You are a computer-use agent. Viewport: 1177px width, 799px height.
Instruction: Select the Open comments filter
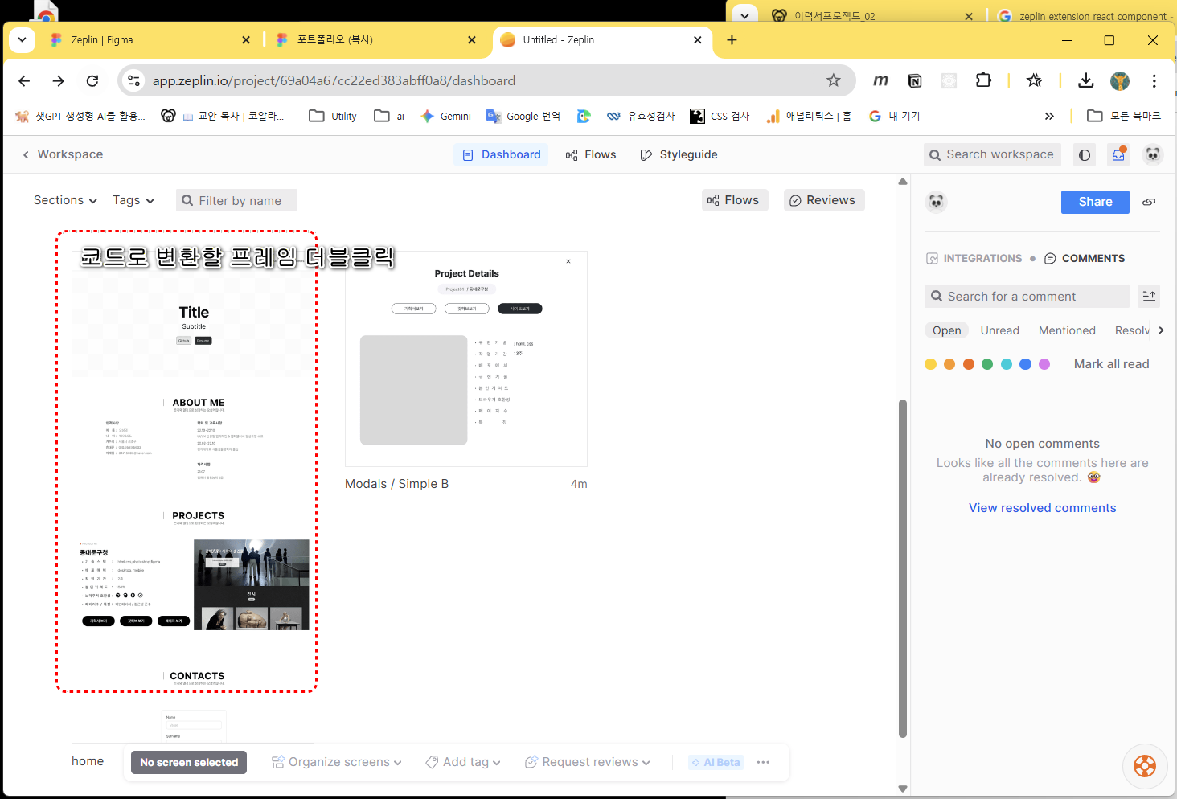(x=946, y=330)
